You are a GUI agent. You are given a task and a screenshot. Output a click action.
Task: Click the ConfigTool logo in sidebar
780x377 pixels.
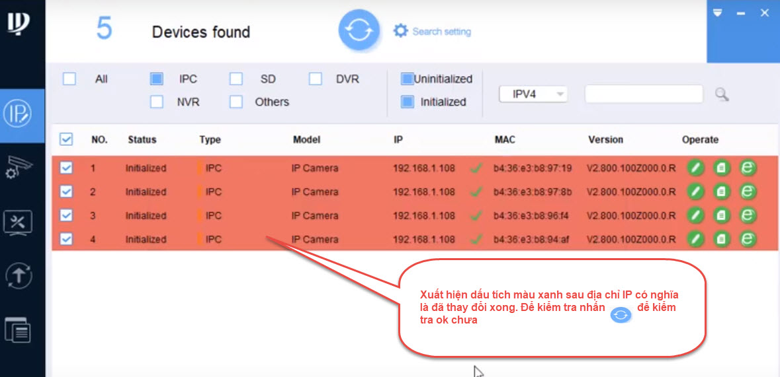(x=18, y=22)
